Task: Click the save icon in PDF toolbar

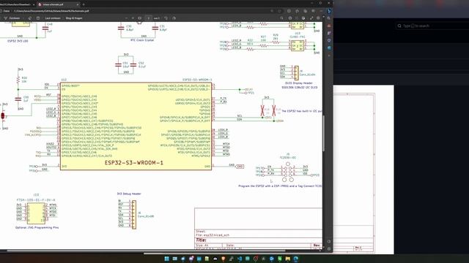Action: tap(297, 18)
